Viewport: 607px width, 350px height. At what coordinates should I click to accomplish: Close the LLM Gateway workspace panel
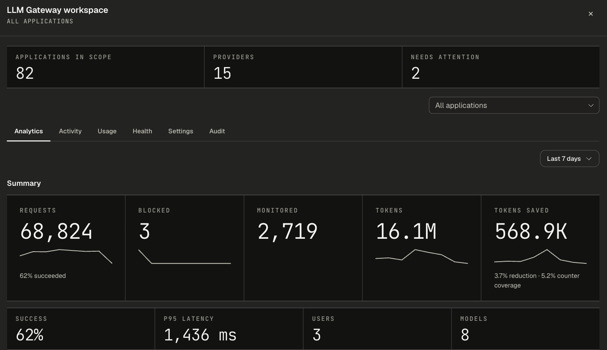coord(591,14)
